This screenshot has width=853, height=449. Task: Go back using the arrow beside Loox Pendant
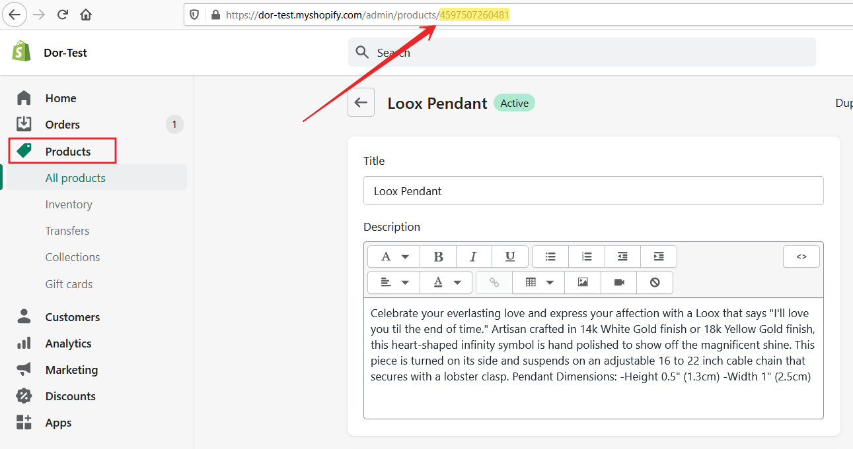[361, 102]
